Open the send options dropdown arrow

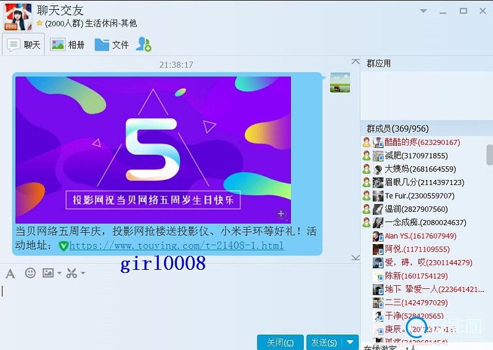350,342
